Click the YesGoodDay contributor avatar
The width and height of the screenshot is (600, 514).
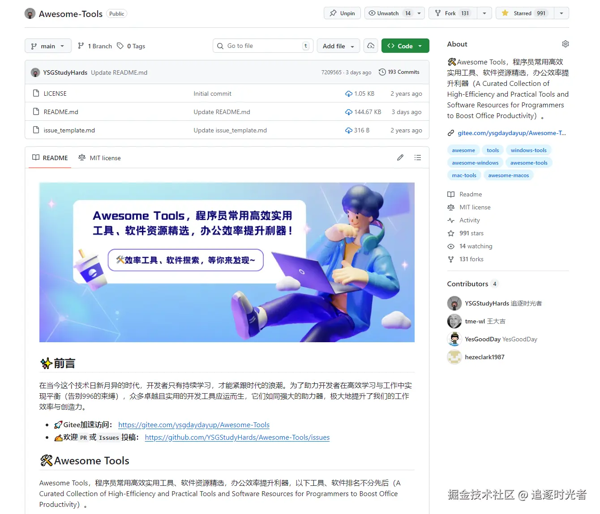click(x=454, y=339)
